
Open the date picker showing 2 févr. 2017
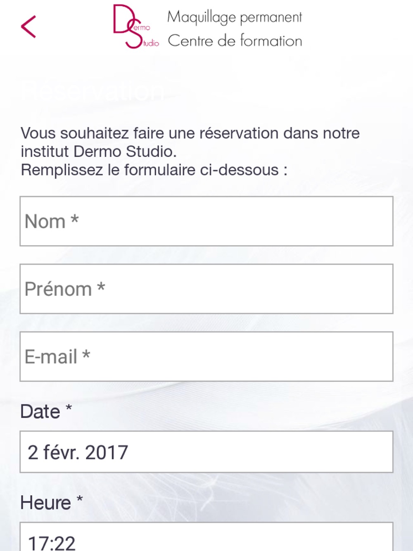(206, 452)
